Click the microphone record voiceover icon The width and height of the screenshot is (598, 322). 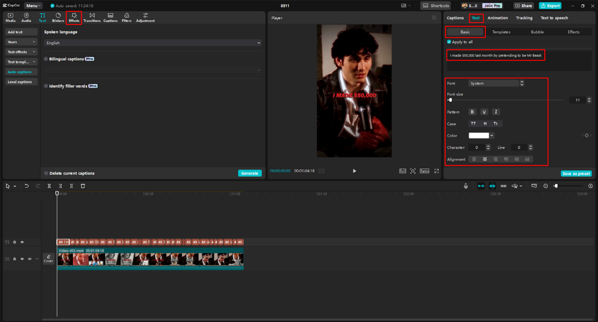(466, 186)
